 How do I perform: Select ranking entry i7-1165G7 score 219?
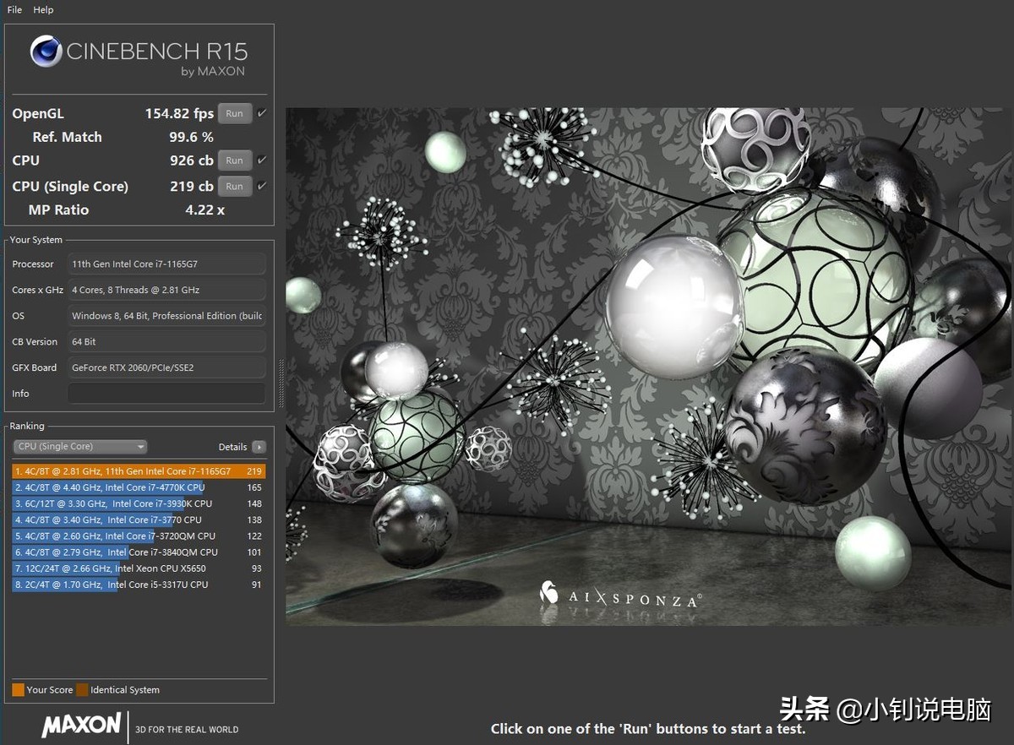(x=139, y=471)
